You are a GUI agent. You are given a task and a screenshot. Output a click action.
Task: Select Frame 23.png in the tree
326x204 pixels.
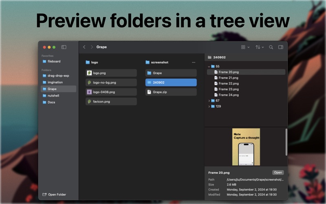click(x=246, y=89)
